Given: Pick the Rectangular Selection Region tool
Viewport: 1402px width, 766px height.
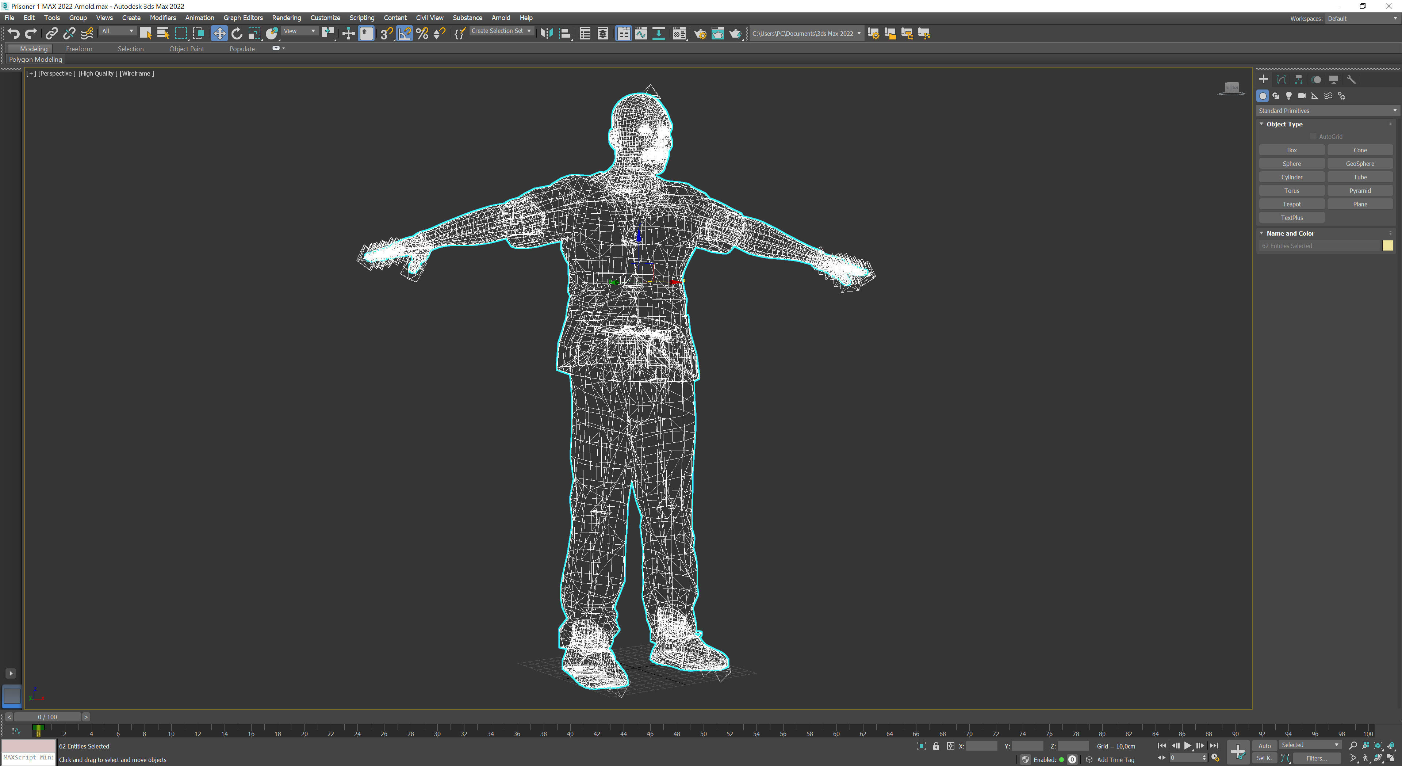Looking at the screenshot, I should [181, 34].
